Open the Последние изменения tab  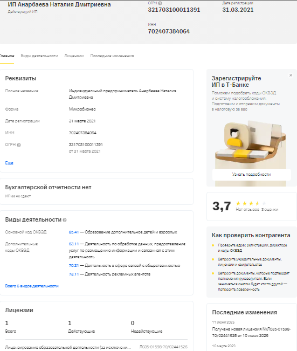112,56
